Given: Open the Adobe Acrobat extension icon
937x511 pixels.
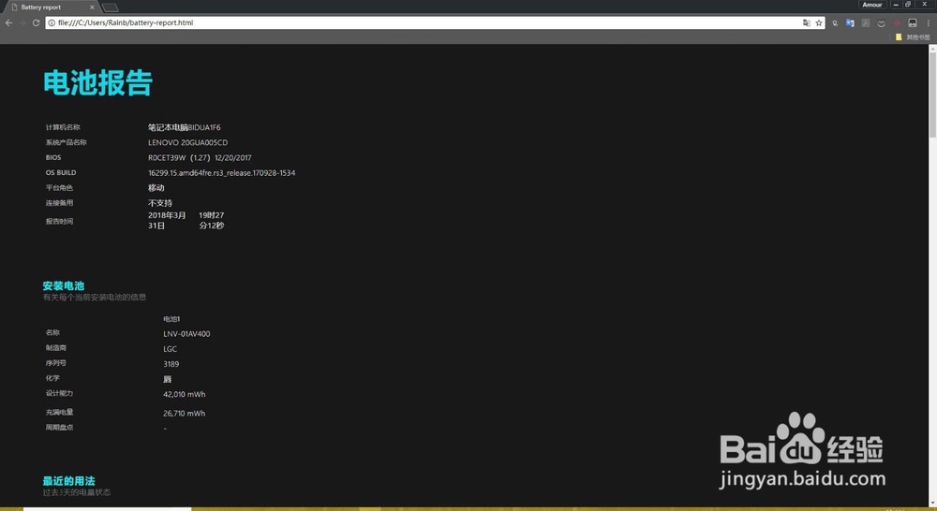Looking at the screenshot, I should (x=865, y=22).
